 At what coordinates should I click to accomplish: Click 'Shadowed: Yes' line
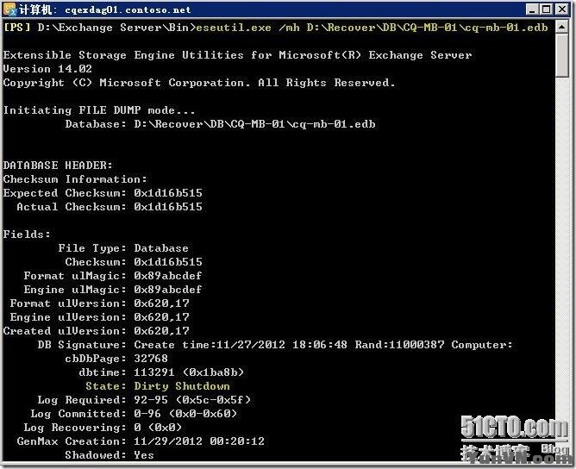(x=110, y=455)
